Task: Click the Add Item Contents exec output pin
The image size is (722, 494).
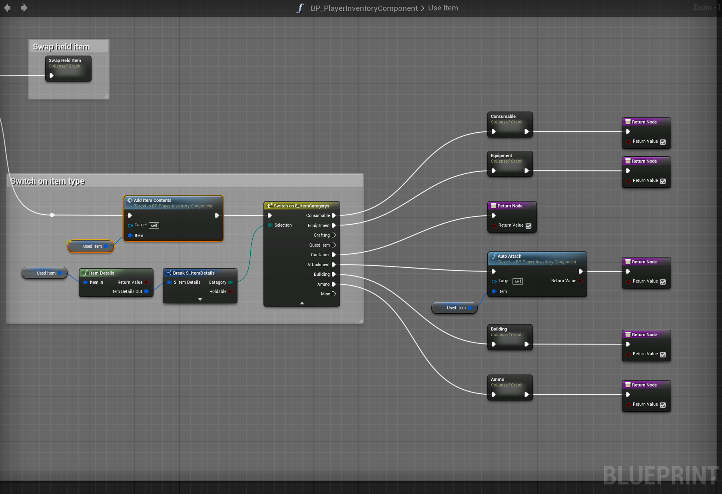Action: 217,215
